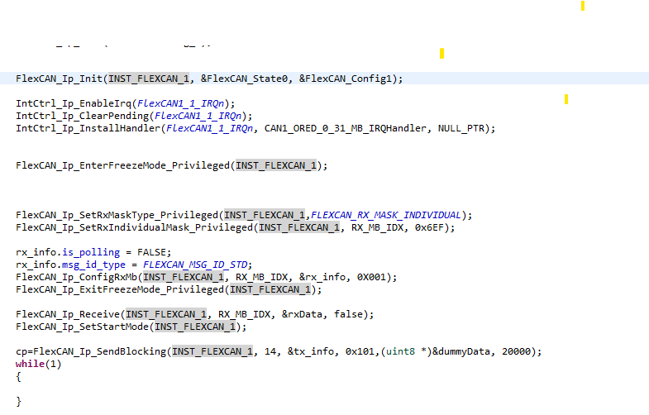Click the mailbox index 14 argument
The height and width of the screenshot is (415, 649).
(270, 351)
